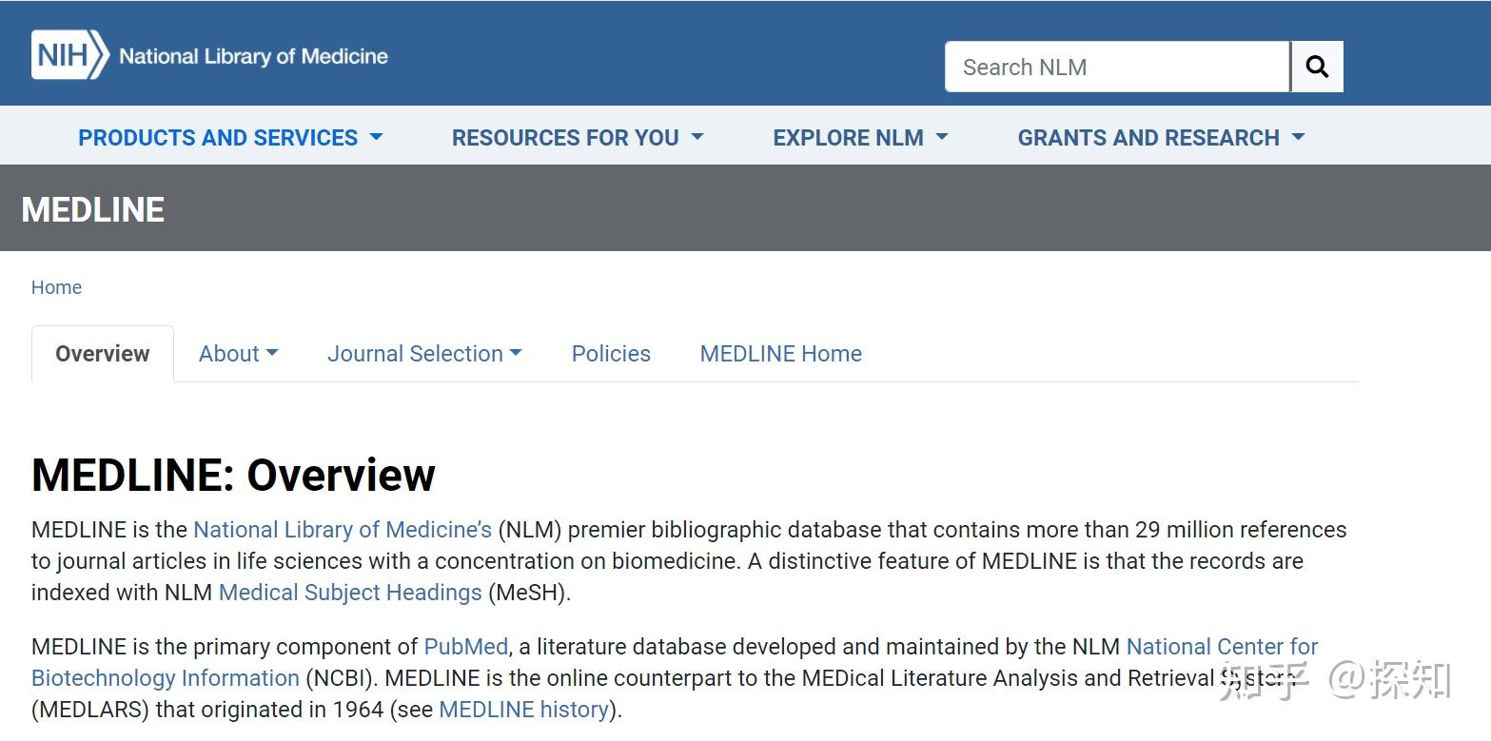This screenshot has width=1491, height=741.
Task: Open the Journal Selection dropdown
Action: coord(424,353)
